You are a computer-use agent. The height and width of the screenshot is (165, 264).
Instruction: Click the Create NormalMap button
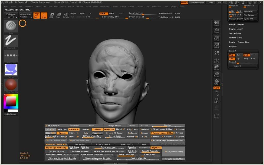(174, 152)
